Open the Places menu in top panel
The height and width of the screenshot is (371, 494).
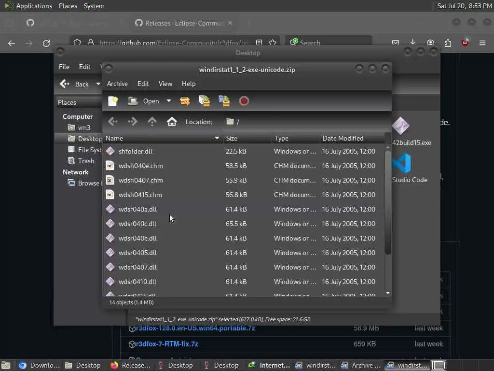[68, 6]
